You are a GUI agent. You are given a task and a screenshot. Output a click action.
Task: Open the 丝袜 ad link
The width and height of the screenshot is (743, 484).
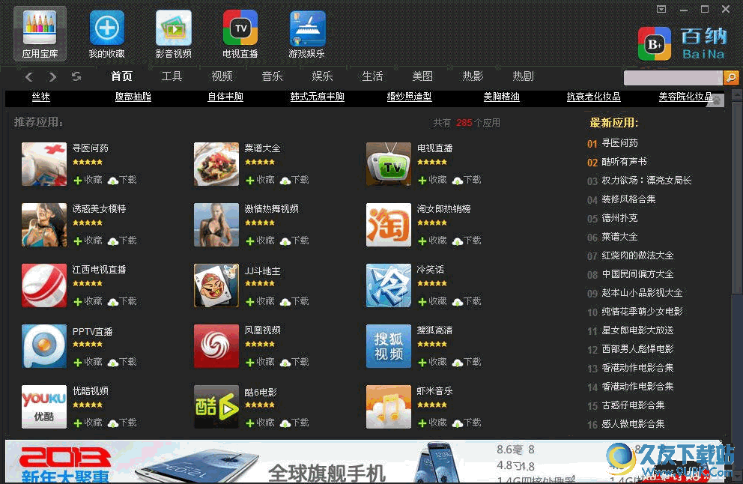[40, 97]
